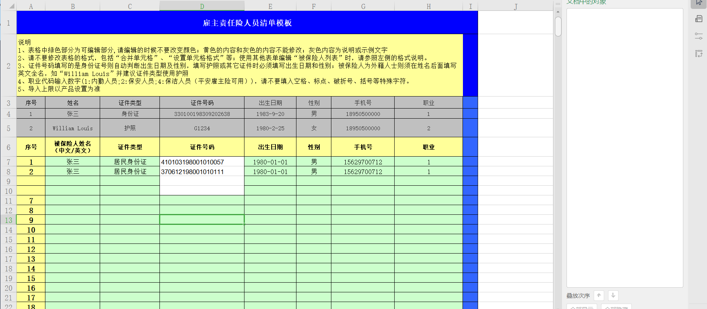The height and width of the screenshot is (309, 707).
Task: Click yellow header 职业 in row 6
Action: click(x=428, y=147)
